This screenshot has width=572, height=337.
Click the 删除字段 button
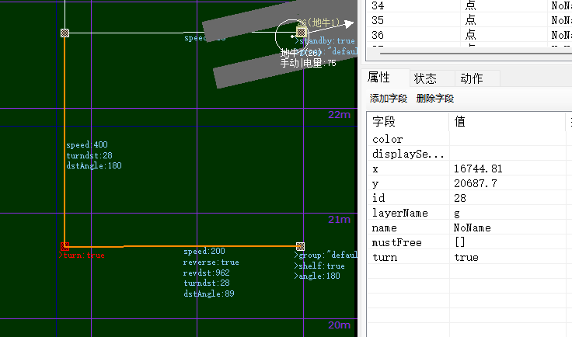[435, 99]
